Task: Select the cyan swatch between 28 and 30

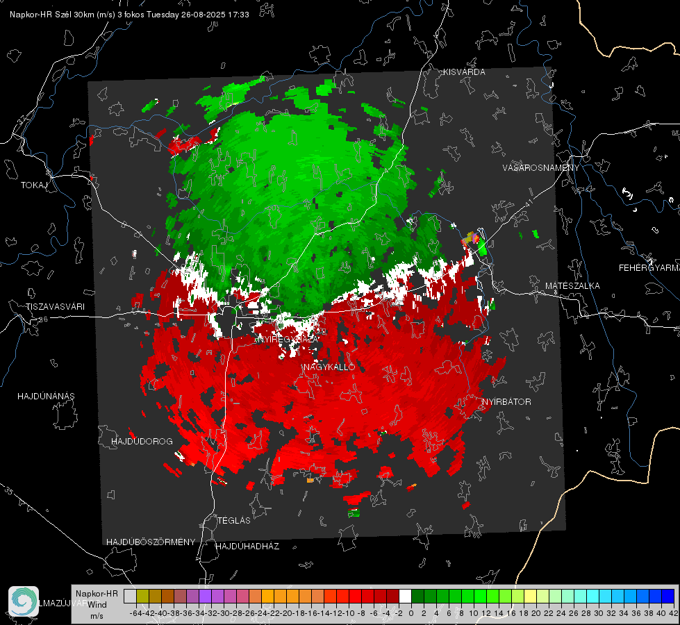Action: click(593, 597)
